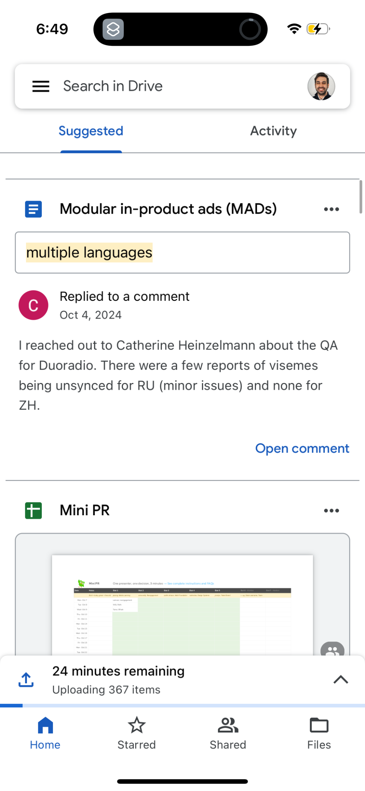
Task: Open the hamburger navigation menu
Action: [41, 86]
